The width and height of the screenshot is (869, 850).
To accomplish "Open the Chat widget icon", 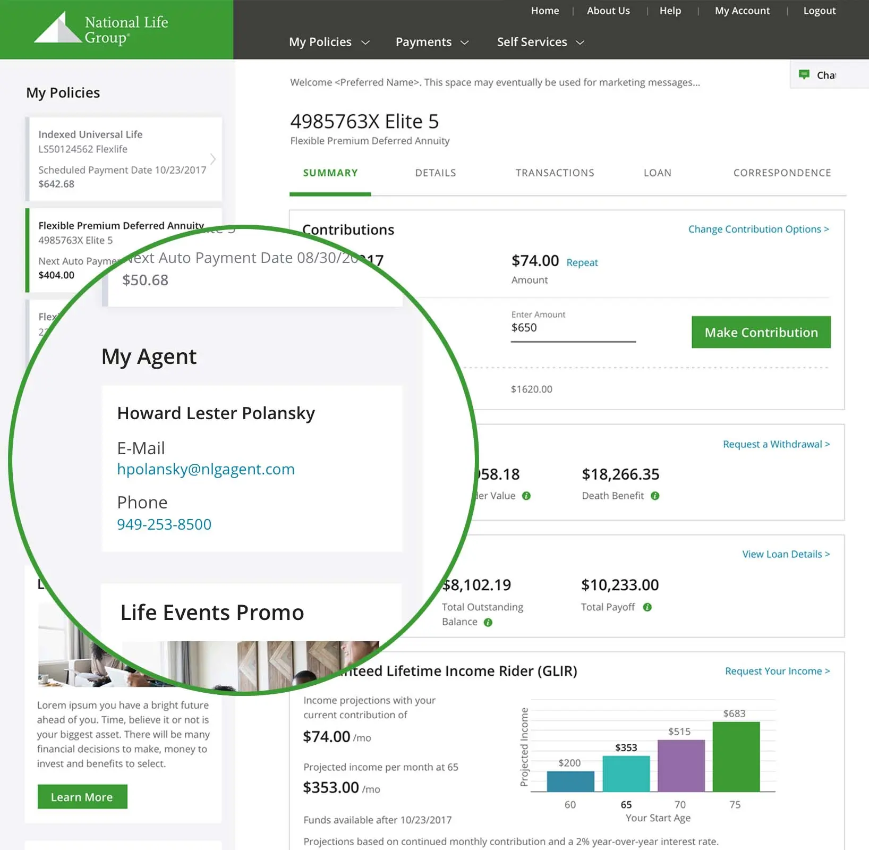I will (804, 75).
